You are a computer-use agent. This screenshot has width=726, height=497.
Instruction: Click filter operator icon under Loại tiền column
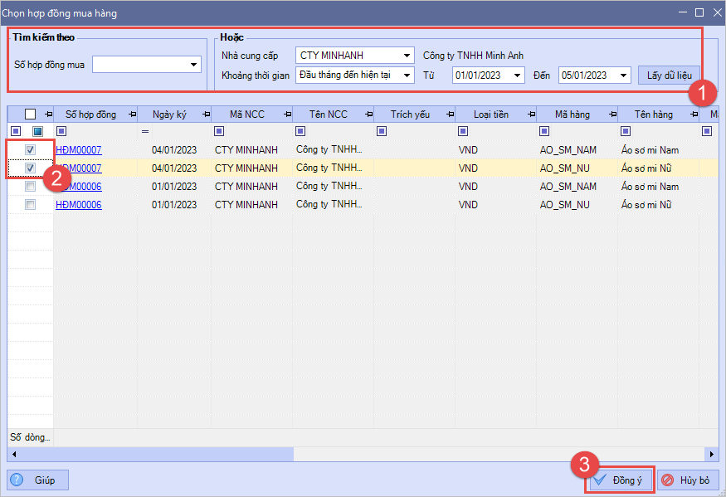pyautogui.click(x=463, y=131)
